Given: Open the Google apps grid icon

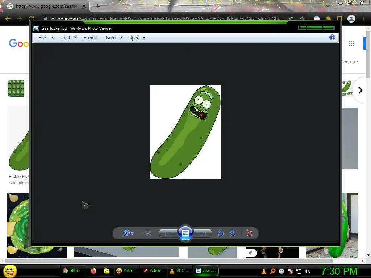Looking at the screenshot, I should 351,43.
